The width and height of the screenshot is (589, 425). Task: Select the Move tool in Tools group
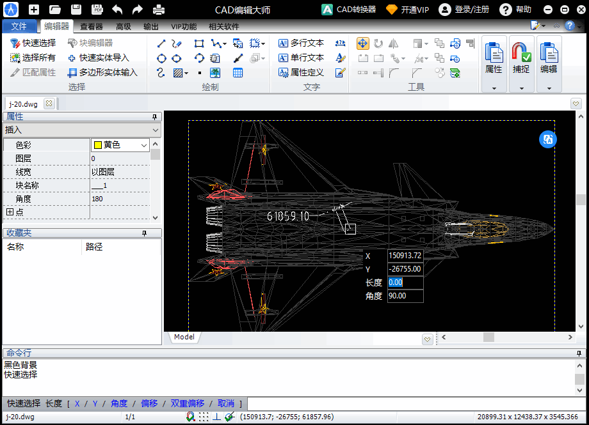[x=362, y=43]
